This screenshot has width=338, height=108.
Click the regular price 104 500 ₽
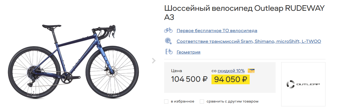click(x=189, y=80)
